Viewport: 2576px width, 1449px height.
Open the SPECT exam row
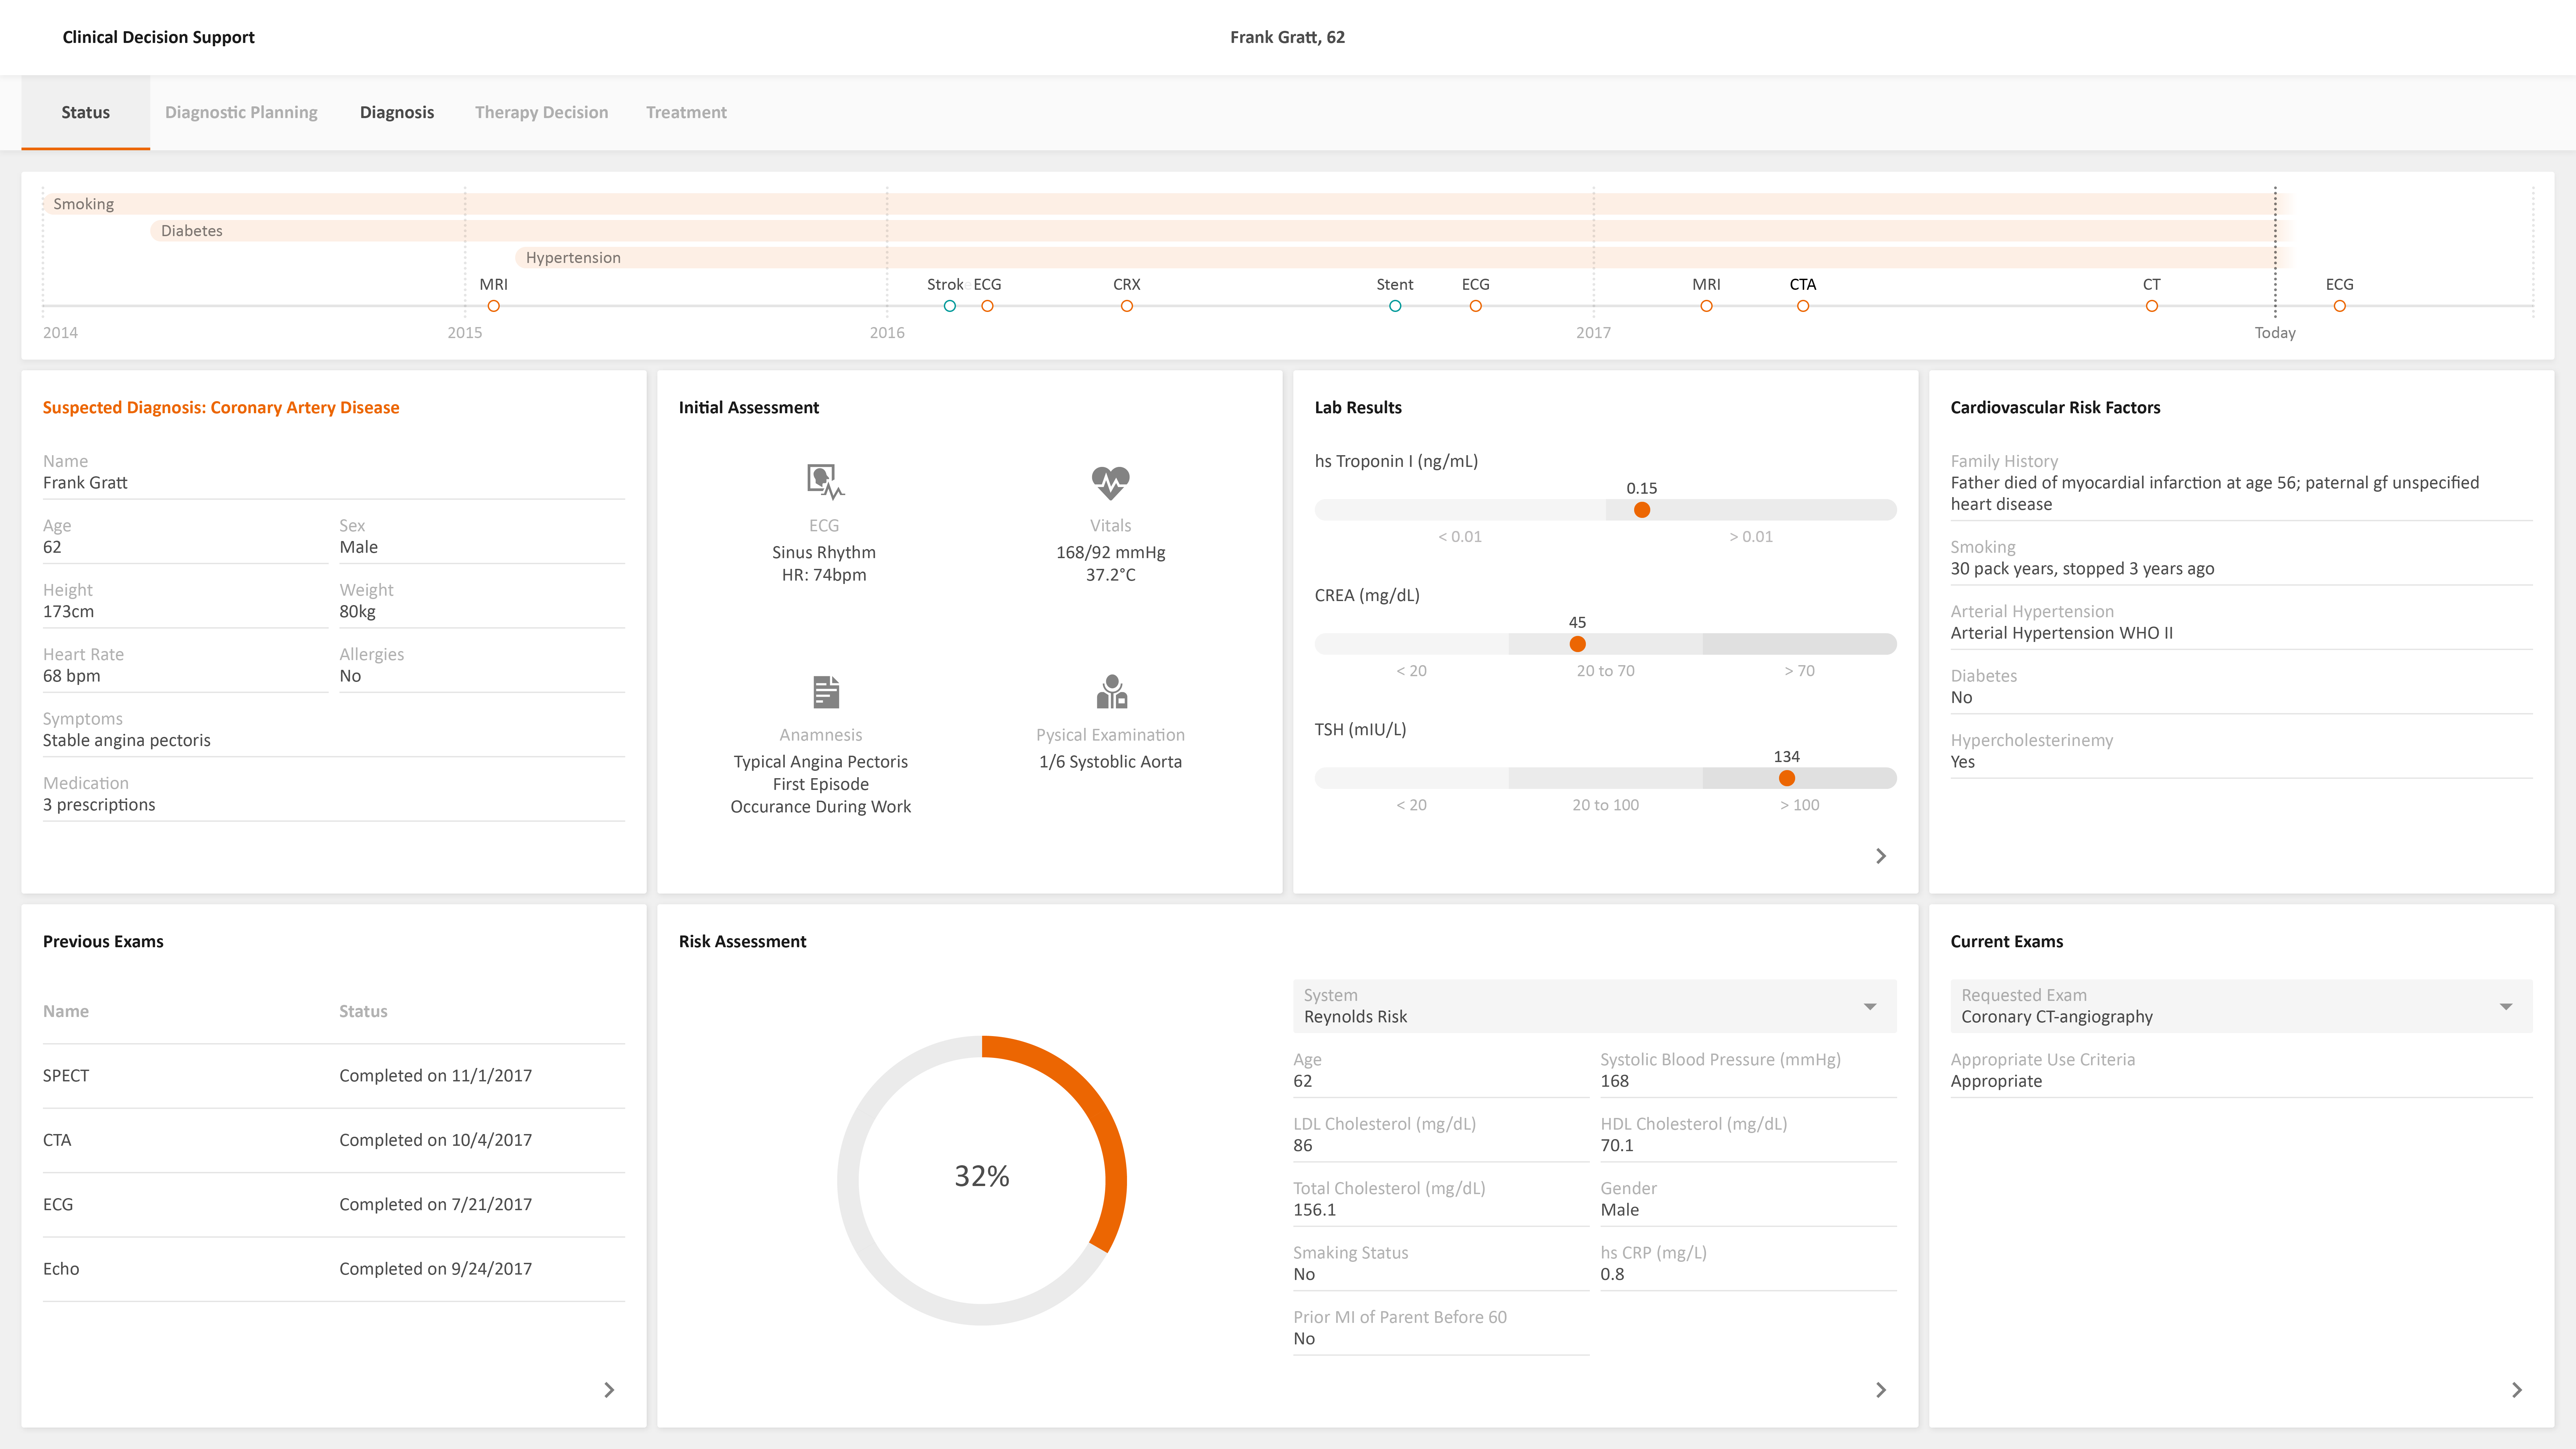334,1076
